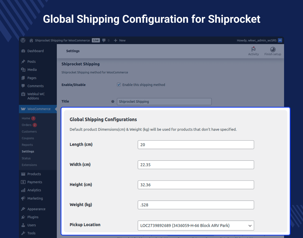
Task: Select the WooCommerce sidebar icon
Action: (24, 109)
